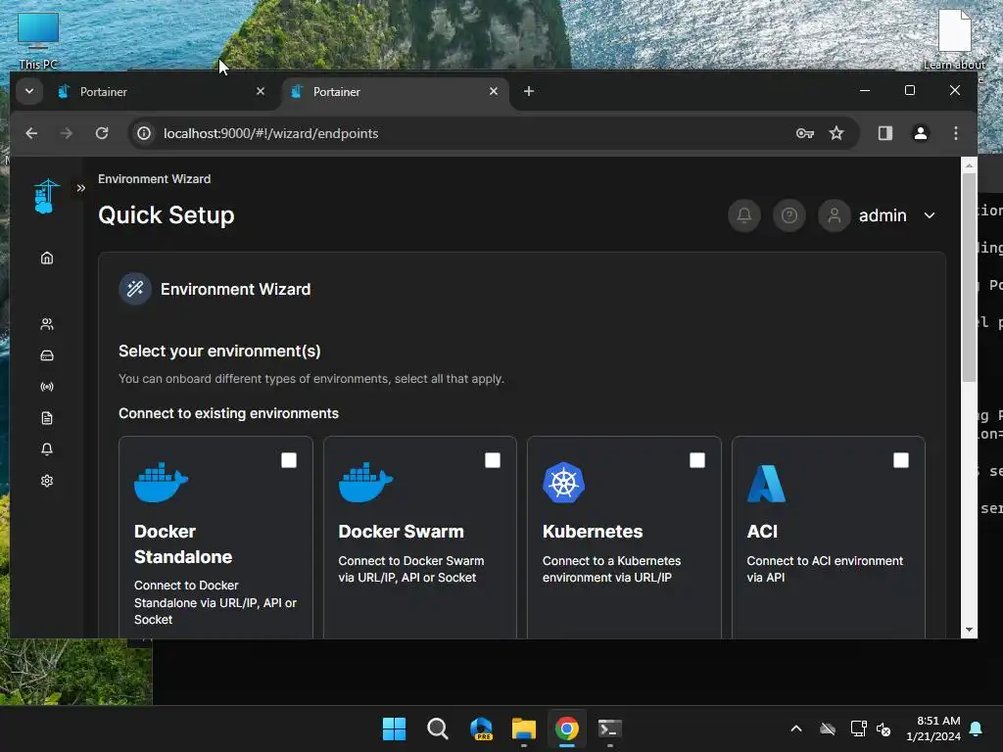Click the scrollbar down arrow
This screenshot has width=1003, height=752.
click(969, 630)
